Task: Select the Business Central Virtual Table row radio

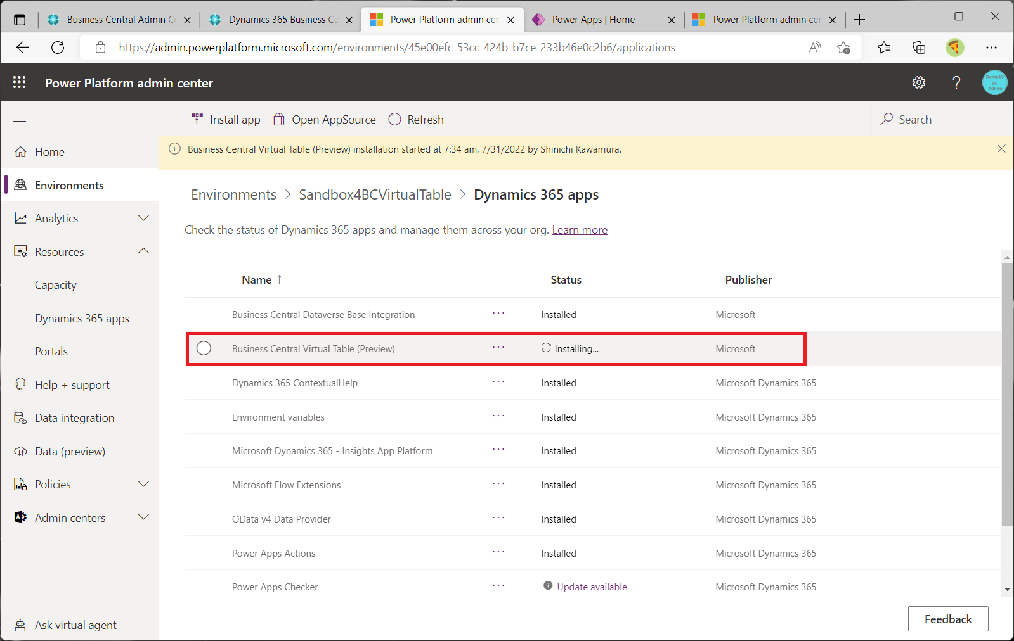Action: pyautogui.click(x=204, y=348)
